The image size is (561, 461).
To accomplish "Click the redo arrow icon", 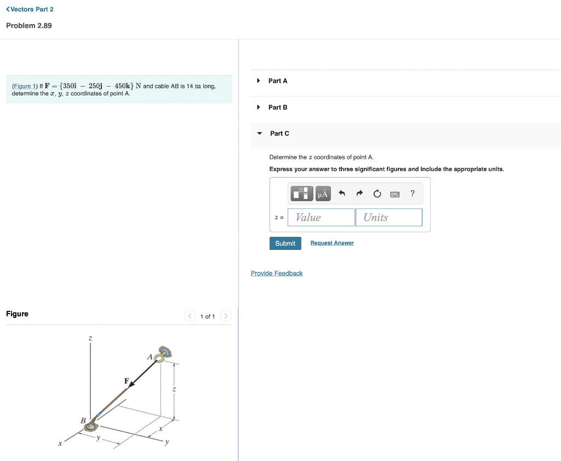I will 359,193.
